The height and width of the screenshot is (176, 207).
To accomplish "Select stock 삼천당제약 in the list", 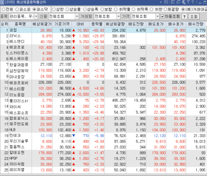I will [x=19, y=71].
